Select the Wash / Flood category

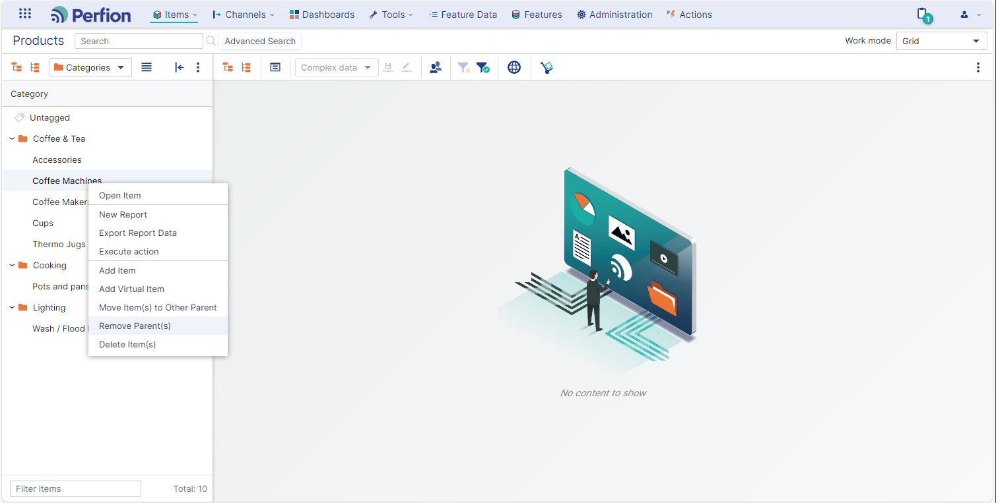[x=59, y=328]
